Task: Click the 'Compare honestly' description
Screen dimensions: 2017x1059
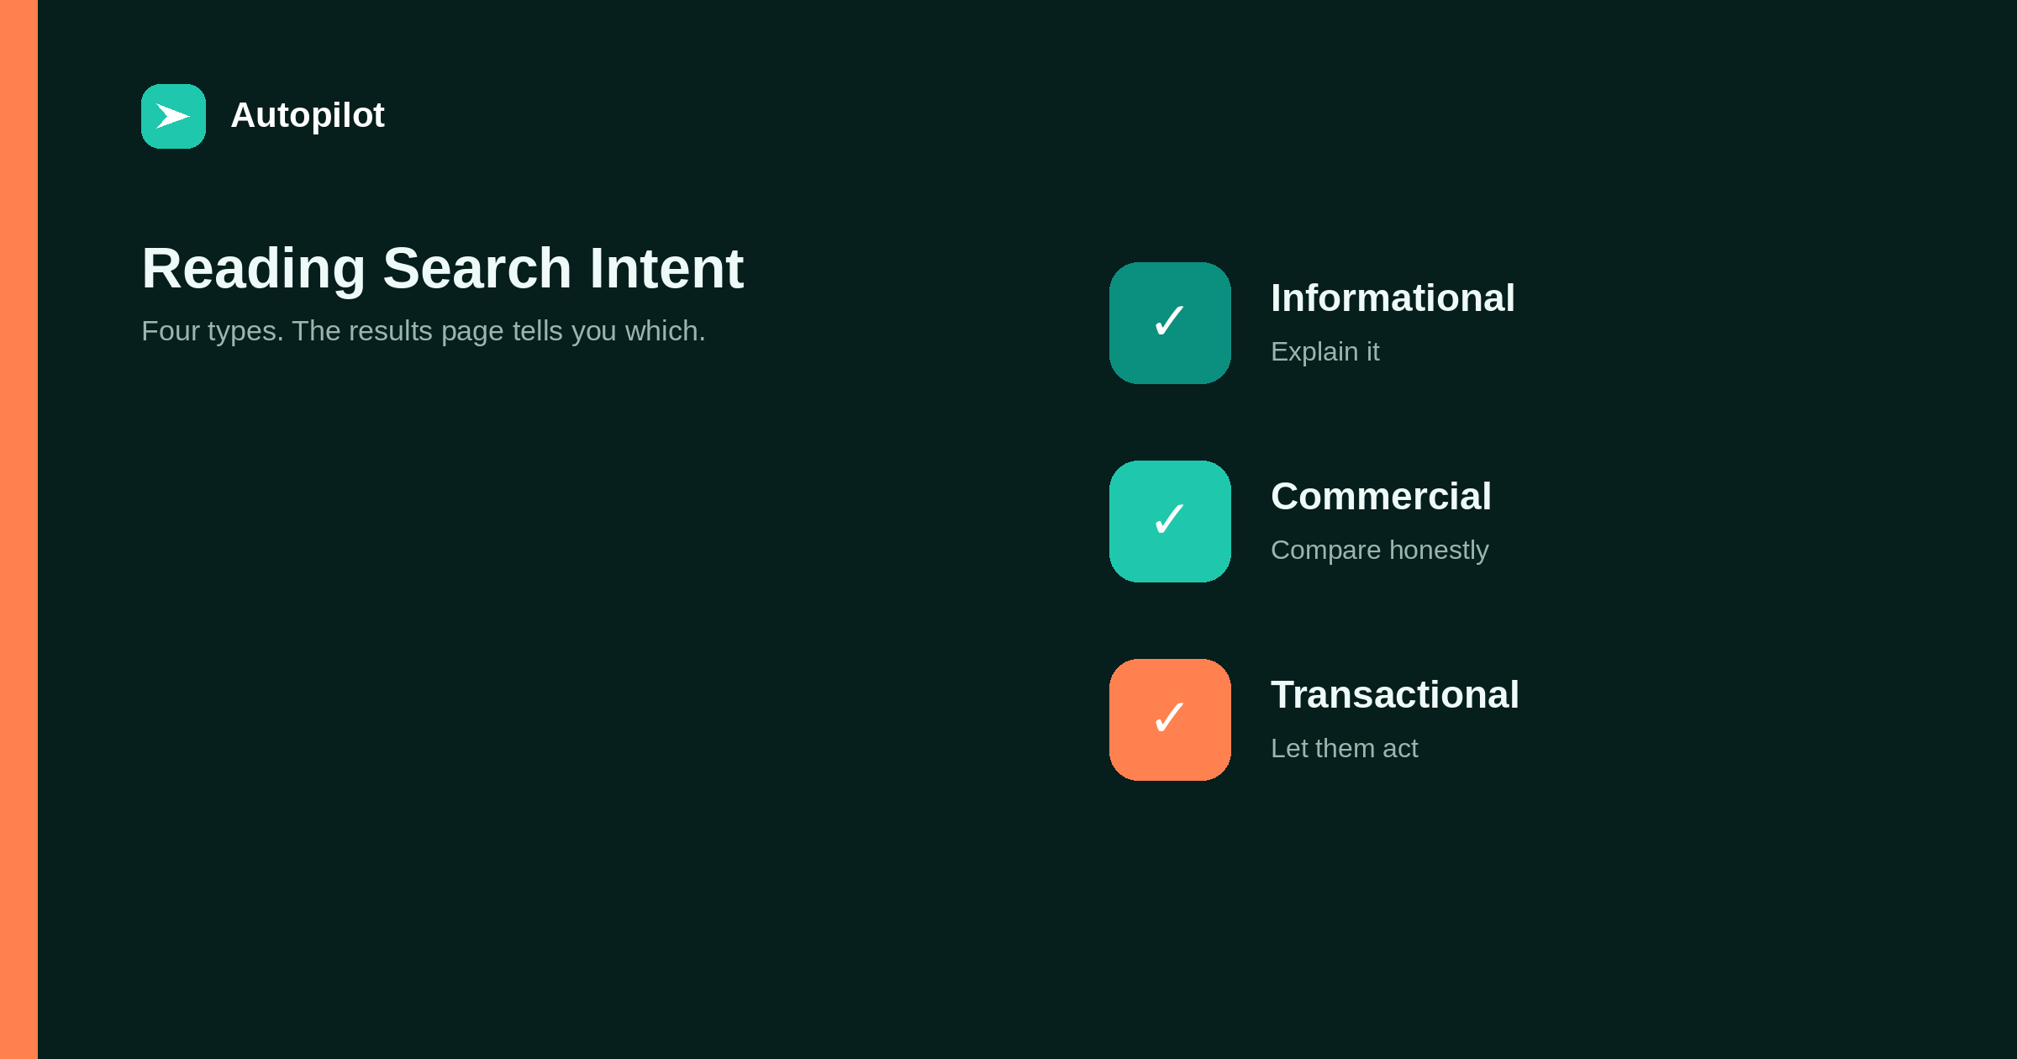Action: click(1379, 551)
